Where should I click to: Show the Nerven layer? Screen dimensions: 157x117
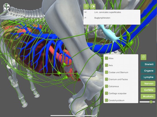pyautogui.click(x=148, y=83)
